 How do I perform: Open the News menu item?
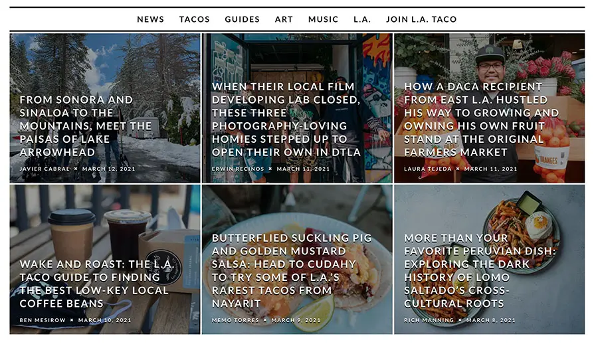point(150,19)
